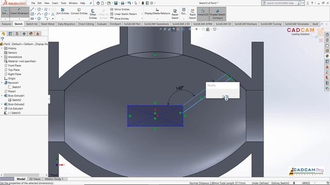The width and height of the screenshot is (330, 185).
Task: Click the Open document icon
Action: pos(109,3)
